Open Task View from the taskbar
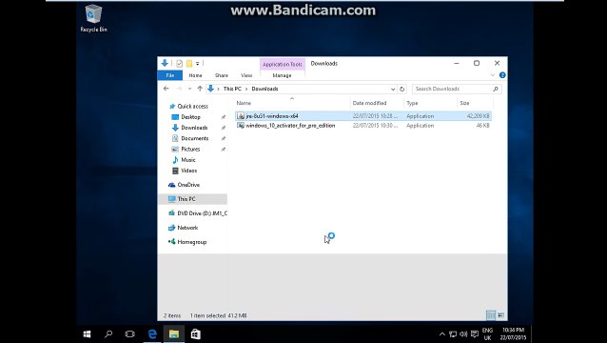This screenshot has width=607, height=343. 130,334
